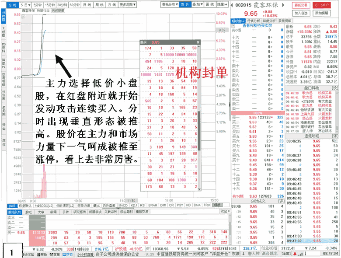Image resolution: width=341 pixels, height=258 pixels.
Task: Switch to the 60分钟 period
Action: point(75,4)
